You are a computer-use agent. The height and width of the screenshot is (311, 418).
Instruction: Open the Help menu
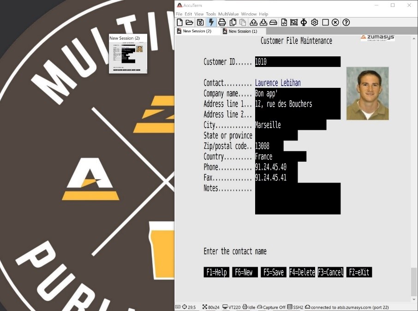point(263,14)
